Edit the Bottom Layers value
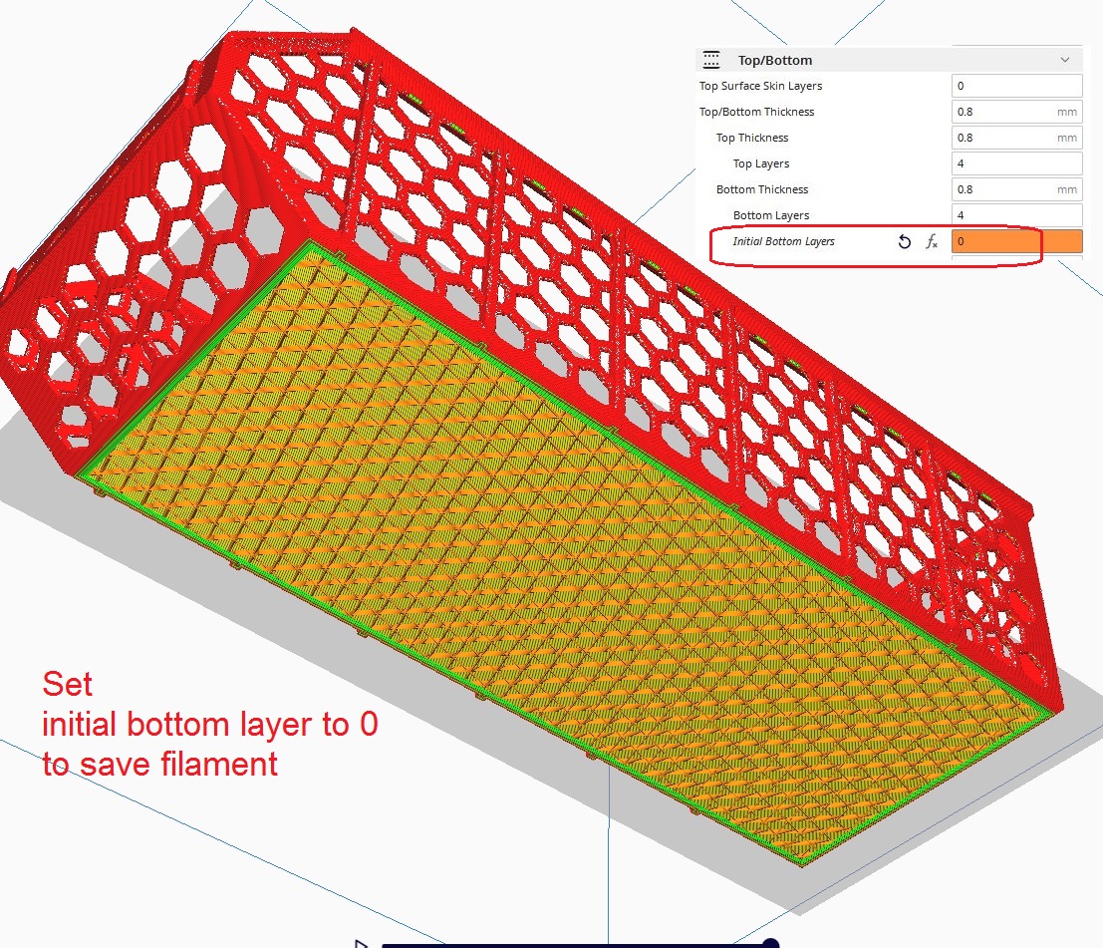The image size is (1103, 948). point(1016,215)
